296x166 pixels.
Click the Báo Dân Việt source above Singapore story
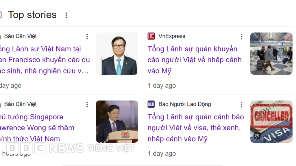21,104
